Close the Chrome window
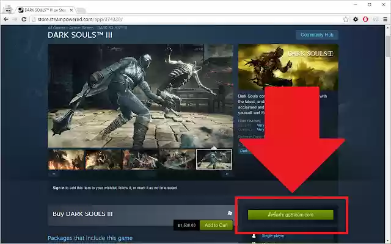This screenshot has width=391, height=244. click(384, 5)
